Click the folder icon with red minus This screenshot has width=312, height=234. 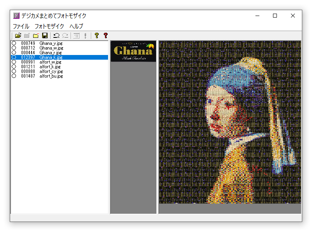click(x=36, y=35)
